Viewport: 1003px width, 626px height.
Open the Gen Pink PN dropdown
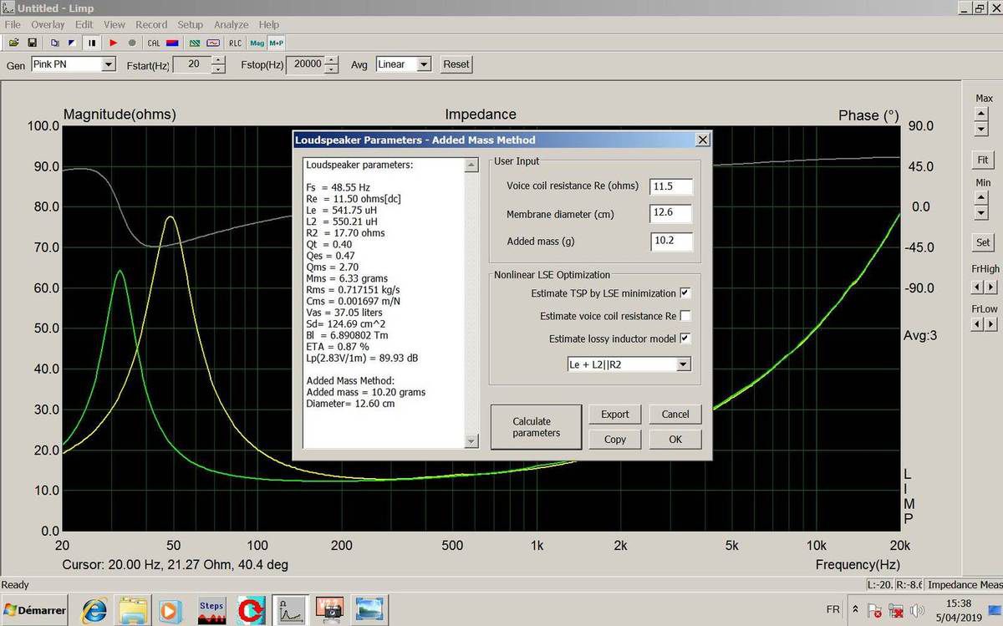point(108,64)
